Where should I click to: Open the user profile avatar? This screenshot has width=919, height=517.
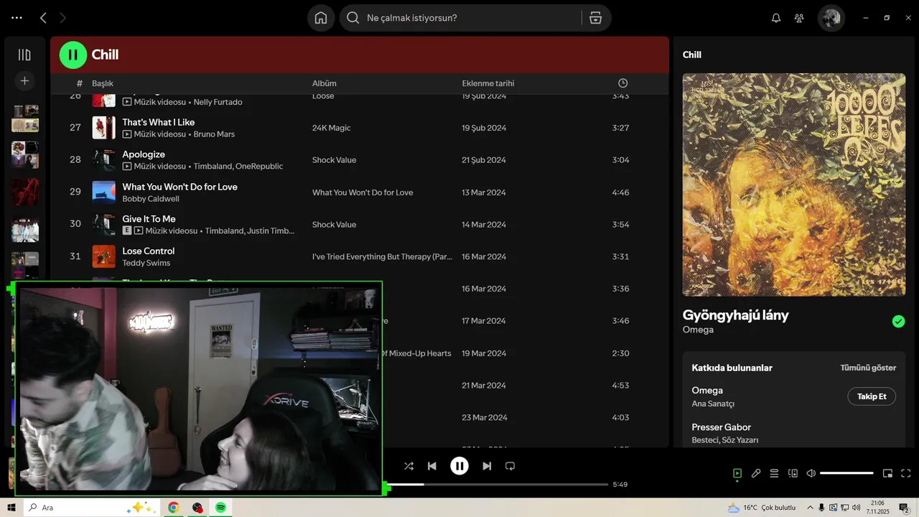pos(831,18)
